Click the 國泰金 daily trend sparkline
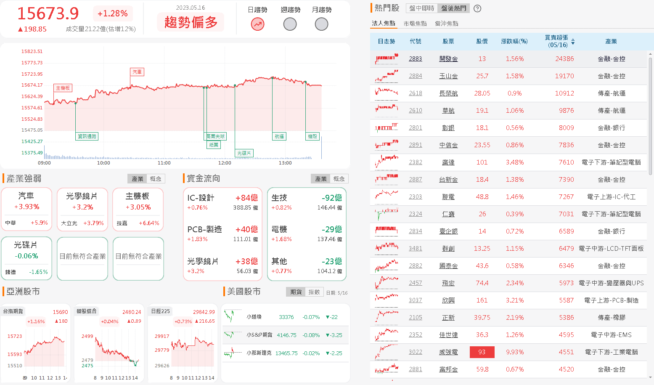654x385 pixels. 387,266
